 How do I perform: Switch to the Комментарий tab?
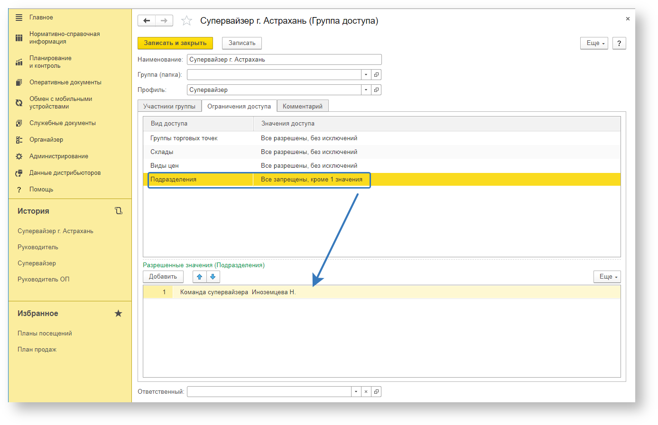click(x=303, y=106)
